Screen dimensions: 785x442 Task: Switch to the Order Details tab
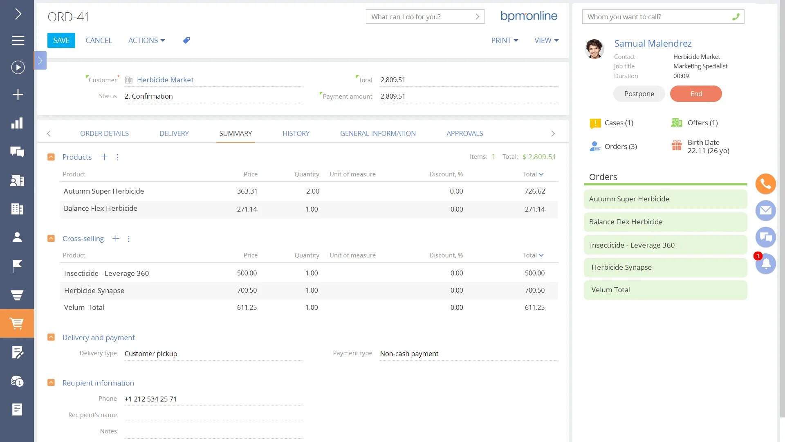pyautogui.click(x=104, y=133)
